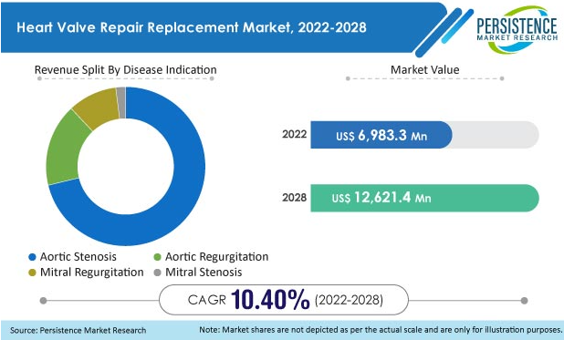Click the Market Value heading
Screen dimensions: 564x340
click(x=424, y=69)
